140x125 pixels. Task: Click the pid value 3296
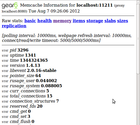[x=23, y=50]
